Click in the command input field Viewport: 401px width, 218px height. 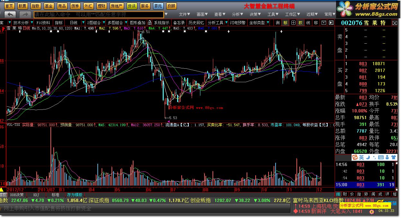pos(99,14)
